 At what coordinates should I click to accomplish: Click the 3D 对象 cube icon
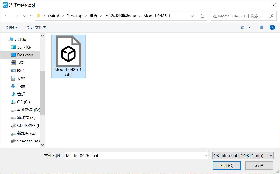pyautogui.click(x=13, y=47)
